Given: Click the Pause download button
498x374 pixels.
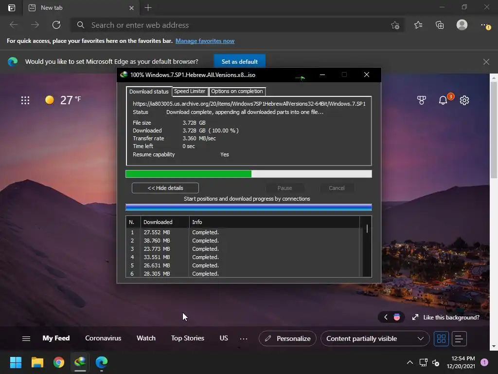Looking at the screenshot, I should [x=285, y=188].
